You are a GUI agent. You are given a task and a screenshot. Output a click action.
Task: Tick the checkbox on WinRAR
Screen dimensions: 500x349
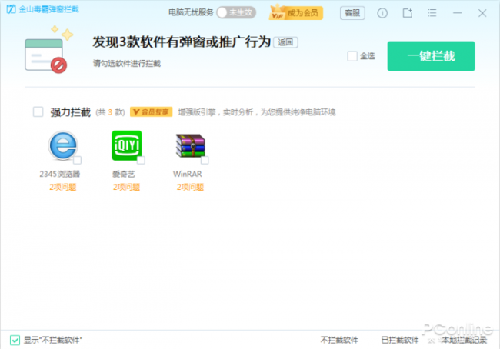pos(205,160)
